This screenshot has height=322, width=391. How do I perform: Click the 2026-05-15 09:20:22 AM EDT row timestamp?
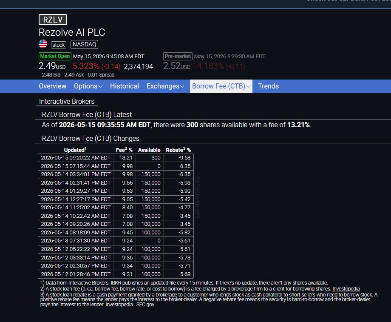click(76, 158)
